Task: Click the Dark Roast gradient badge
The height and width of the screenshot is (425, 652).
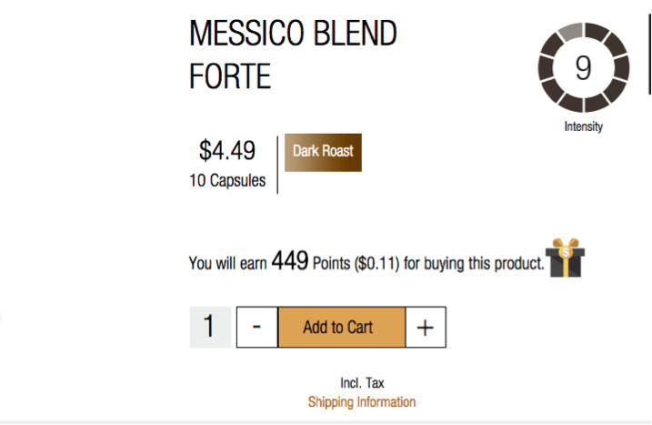Action: [323, 152]
